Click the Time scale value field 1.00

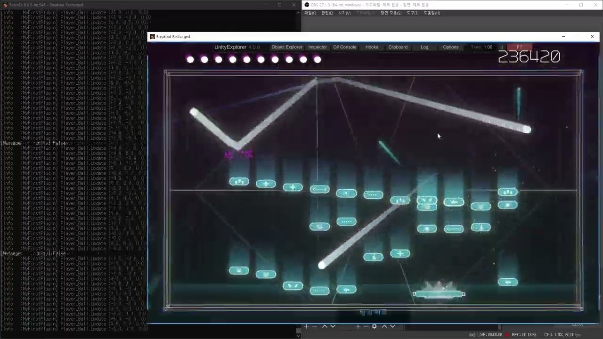pyautogui.click(x=488, y=47)
